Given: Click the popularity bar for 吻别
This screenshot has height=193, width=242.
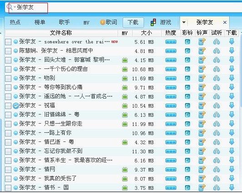Looking at the screenshot, I should pyautogui.click(x=171, y=78).
